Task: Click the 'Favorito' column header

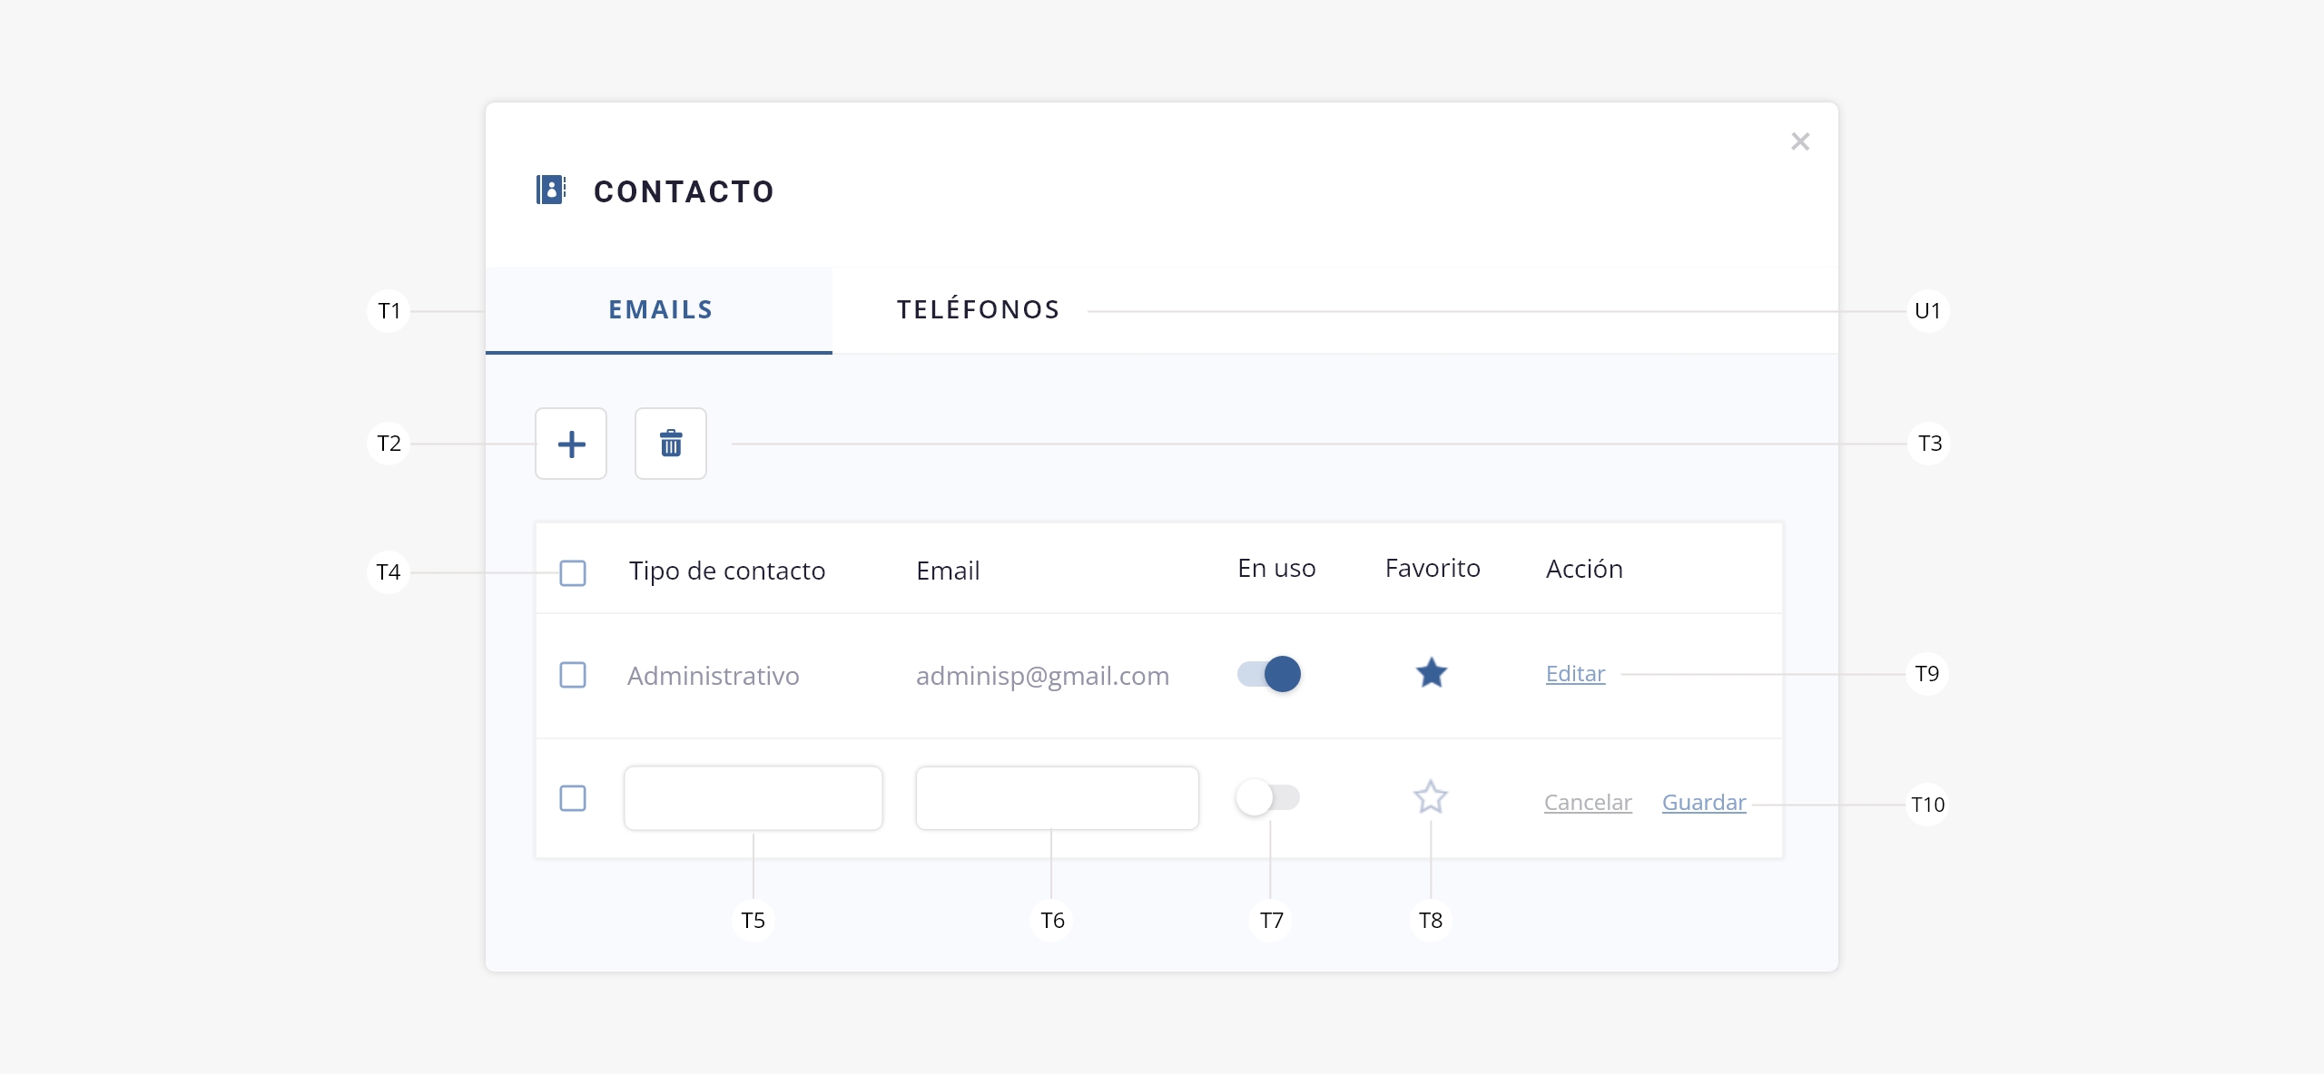Action: tap(1433, 569)
